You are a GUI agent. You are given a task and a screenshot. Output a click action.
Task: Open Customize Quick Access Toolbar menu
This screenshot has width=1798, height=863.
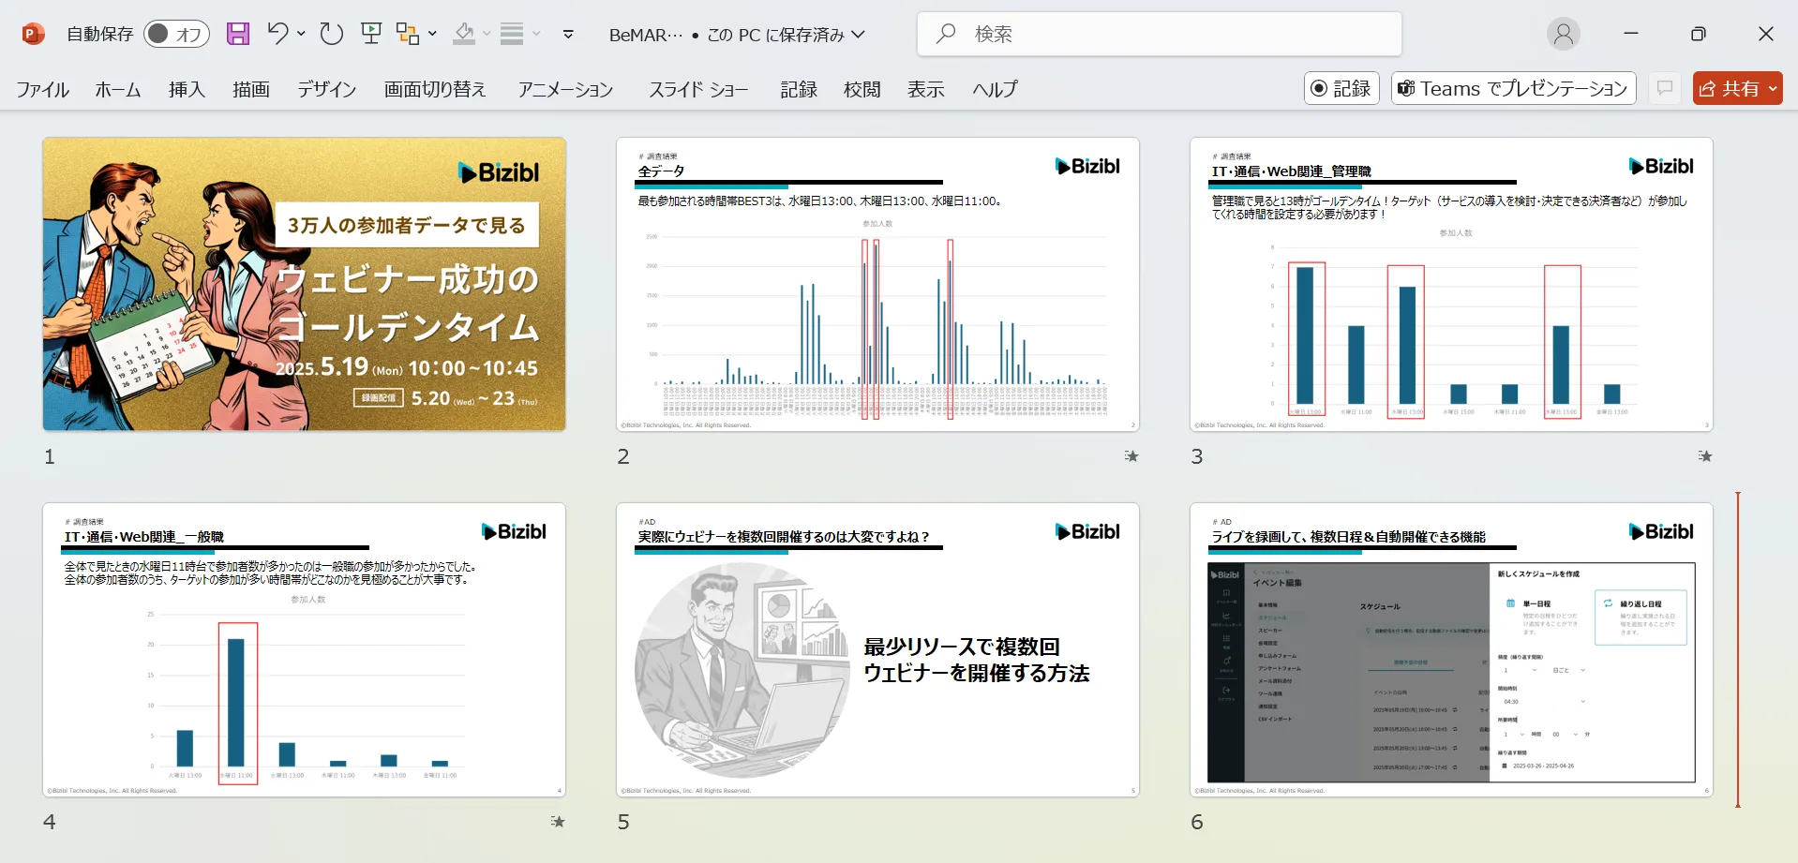568,34
